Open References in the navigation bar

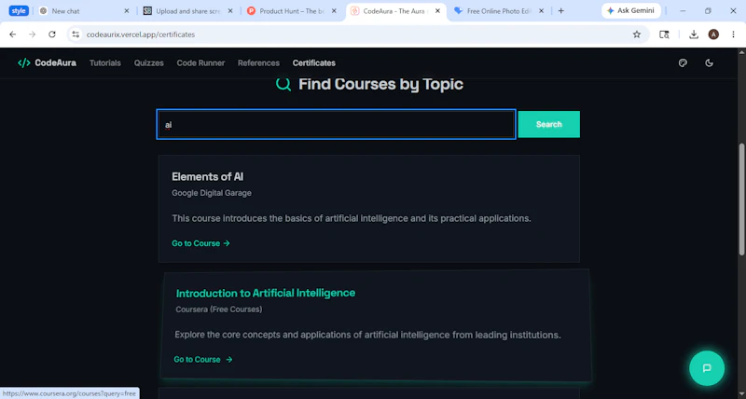click(259, 62)
